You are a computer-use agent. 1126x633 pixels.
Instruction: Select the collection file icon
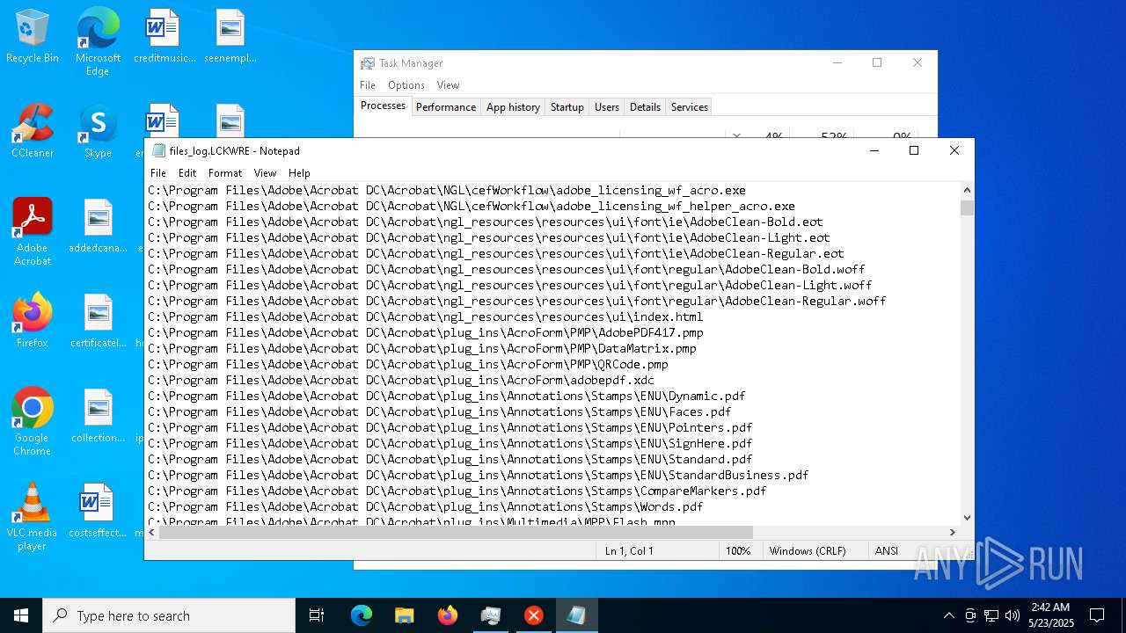tap(98, 417)
